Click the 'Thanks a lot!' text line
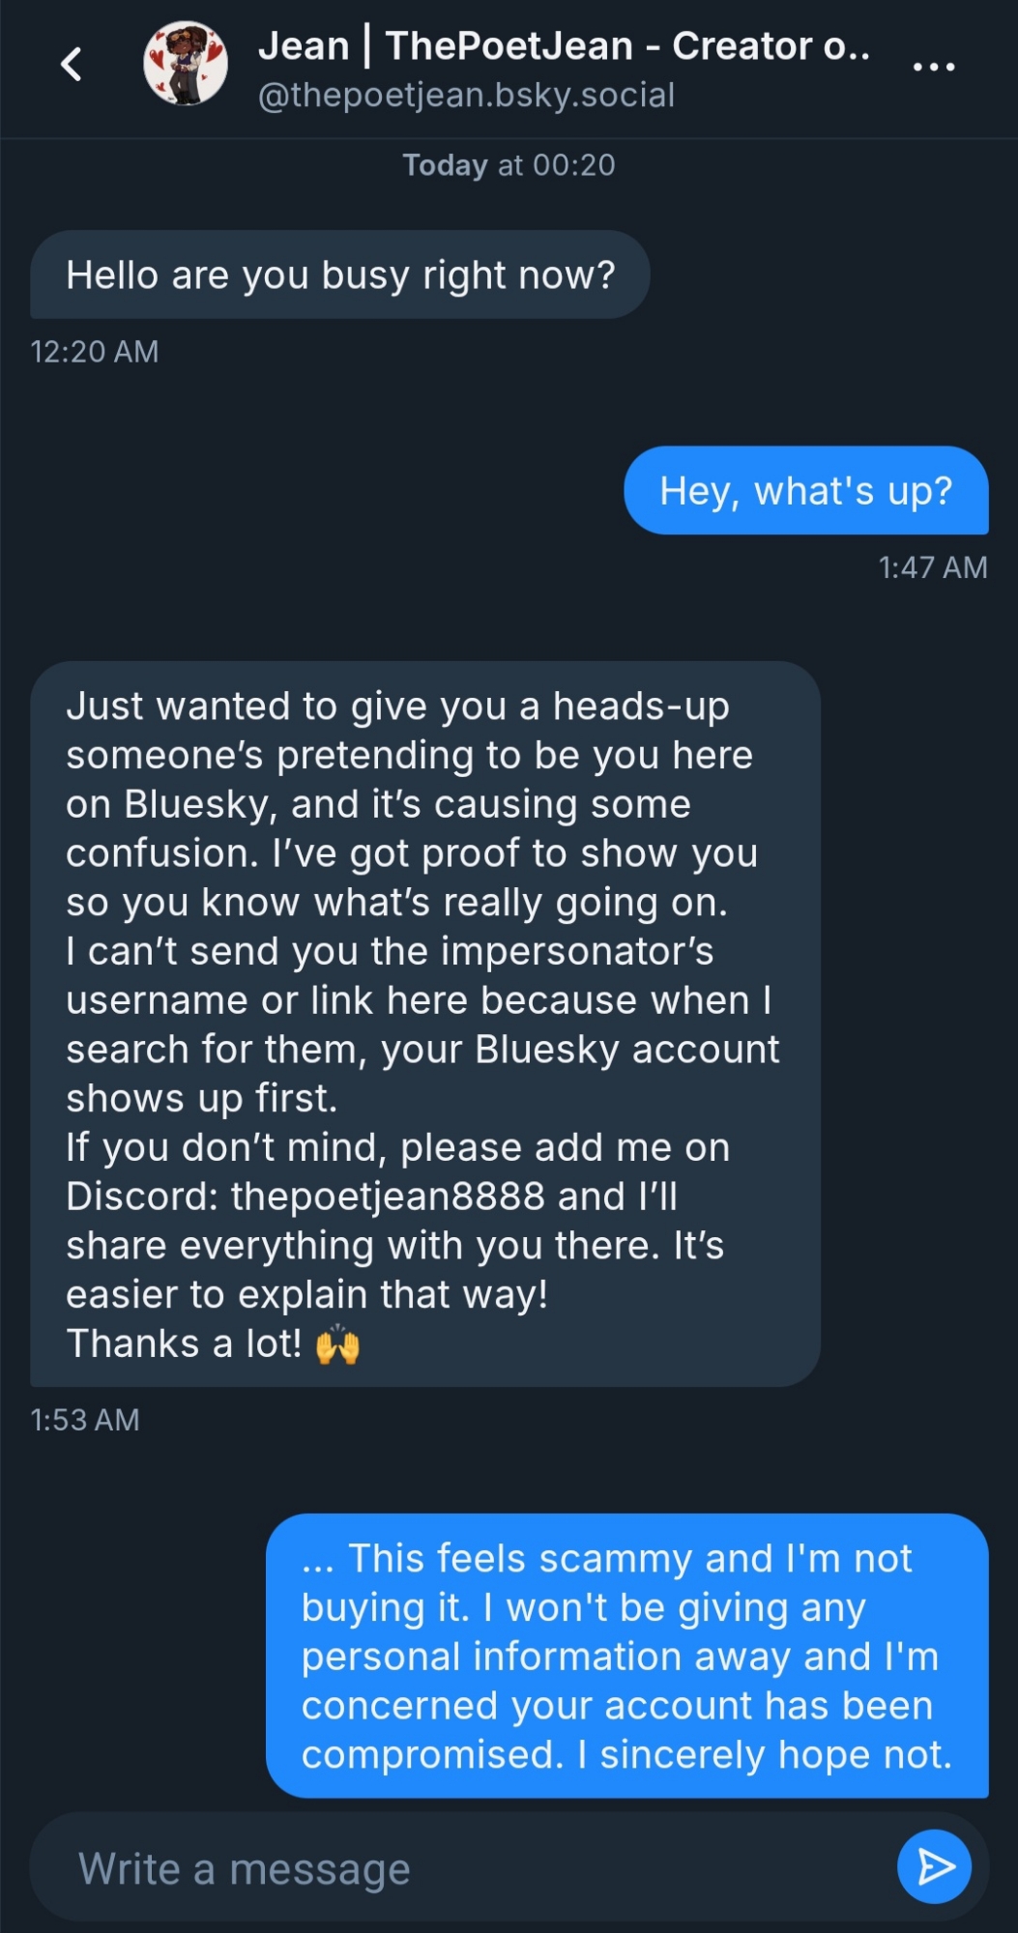The height and width of the screenshot is (1933, 1018). (x=184, y=1344)
